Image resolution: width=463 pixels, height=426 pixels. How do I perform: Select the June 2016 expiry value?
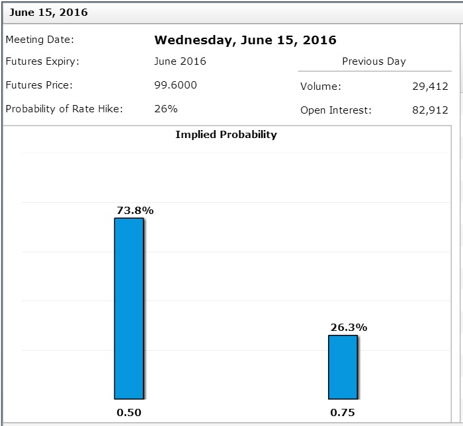coord(180,61)
